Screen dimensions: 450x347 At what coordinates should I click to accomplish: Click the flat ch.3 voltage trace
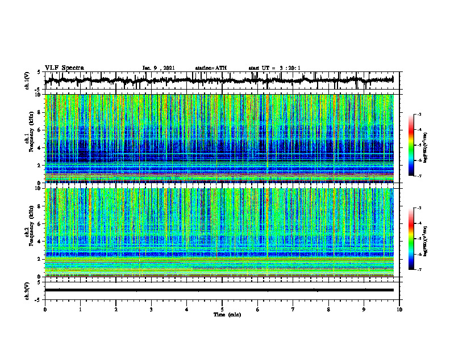[x=219, y=290]
